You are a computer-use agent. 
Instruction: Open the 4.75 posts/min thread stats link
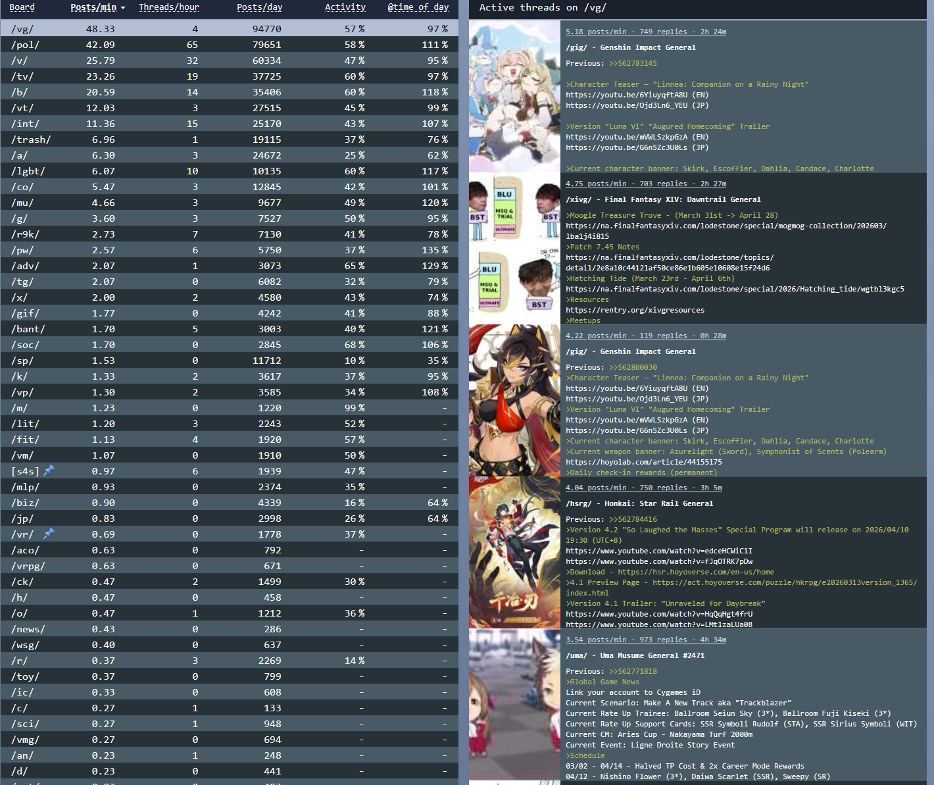pyautogui.click(x=646, y=184)
